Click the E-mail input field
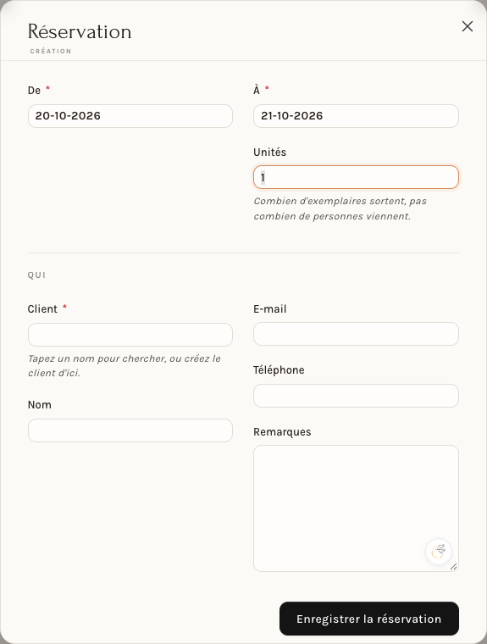This screenshot has width=487, height=644. pyautogui.click(x=356, y=334)
